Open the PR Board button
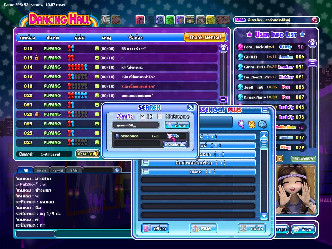This screenshot has width=332, height=249. point(303,159)
